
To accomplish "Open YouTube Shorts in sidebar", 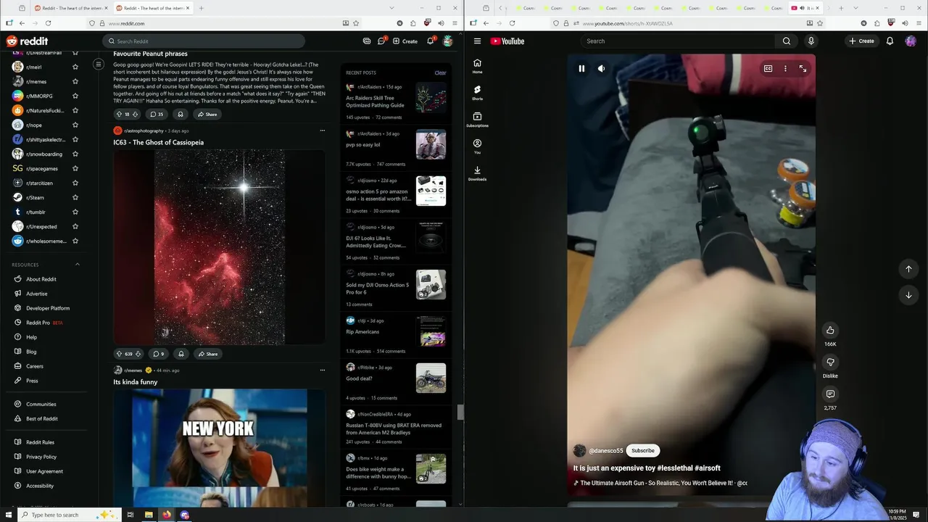I will coord(477,93).
